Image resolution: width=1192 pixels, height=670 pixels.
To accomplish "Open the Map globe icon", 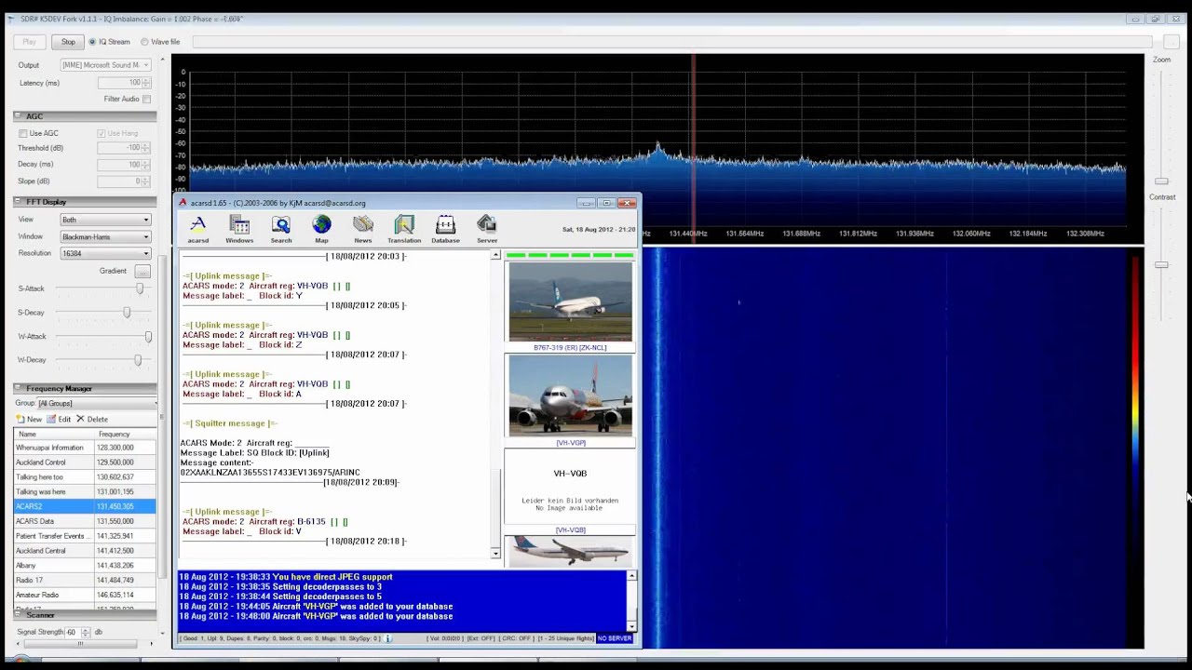I will click(x=321, y=226).
